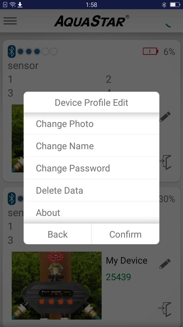This screenshot has width=183, height=327.
Task: Tap the status bar Bluetooth icon
Action: 164,5
